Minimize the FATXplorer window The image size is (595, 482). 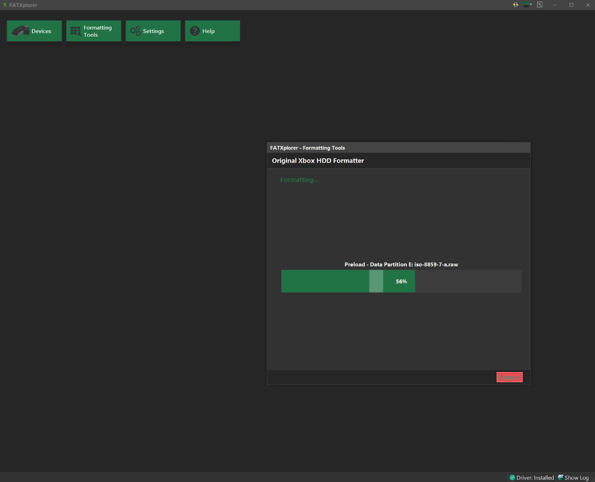[x=555, y=5]
